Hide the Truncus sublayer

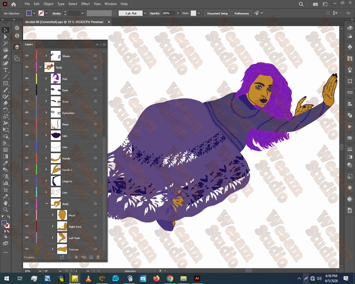[27, 249]
